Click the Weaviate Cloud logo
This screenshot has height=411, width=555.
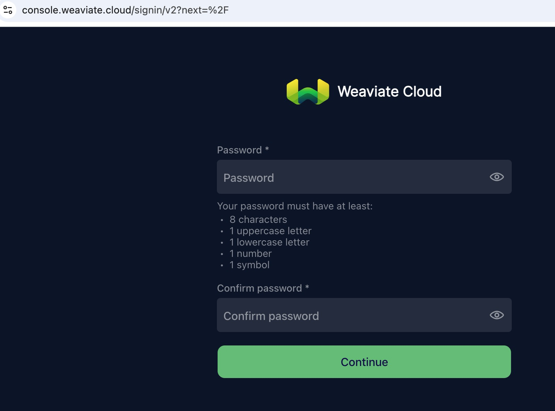coord(363,91)
